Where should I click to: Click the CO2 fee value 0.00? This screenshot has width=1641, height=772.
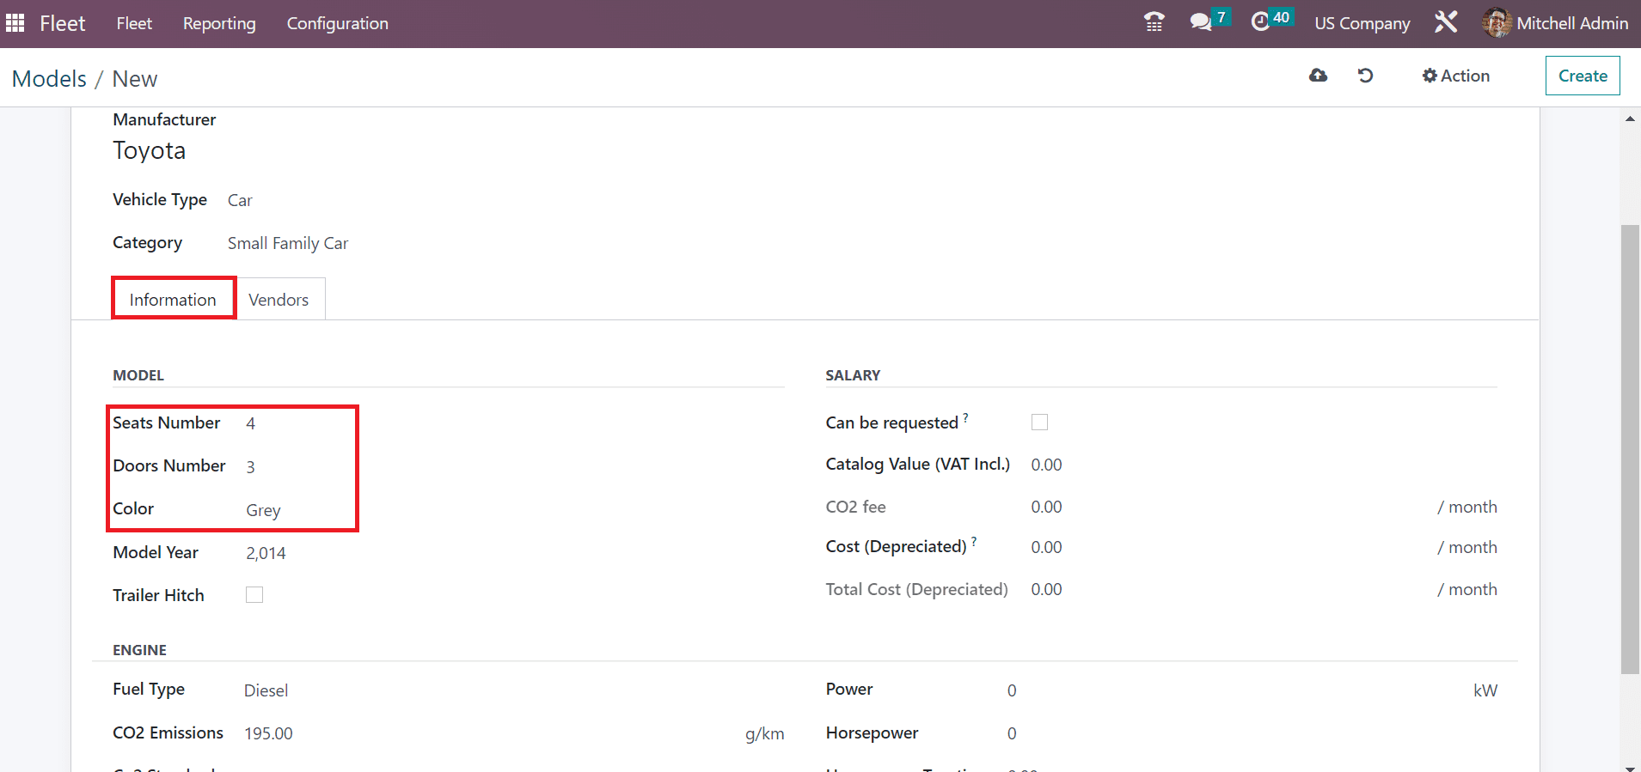1046,507
